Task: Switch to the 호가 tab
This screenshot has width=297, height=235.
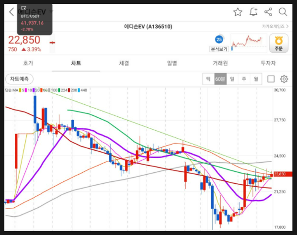Action: 28,63
